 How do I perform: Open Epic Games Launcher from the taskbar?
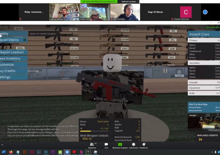pyautogui.click(x=88, y=152)
